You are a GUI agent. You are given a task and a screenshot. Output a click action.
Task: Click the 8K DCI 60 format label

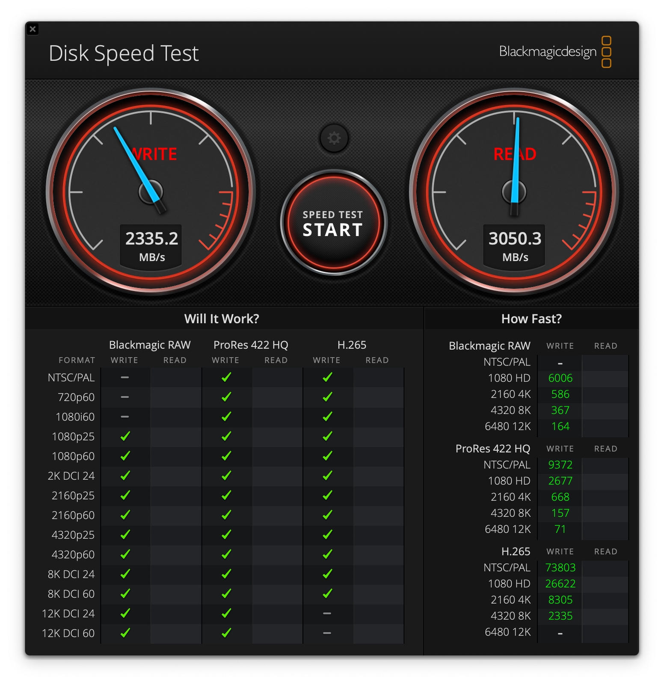point(71,594)
